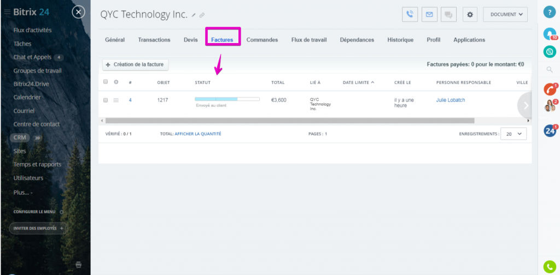Open the Flux de travail tab
Screen dimensions: 560x275
[309, 40]
